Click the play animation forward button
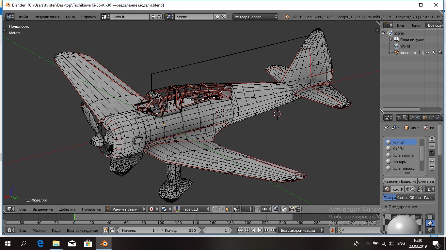This screenshot has width=446, height=250. (x=260, y=230)
